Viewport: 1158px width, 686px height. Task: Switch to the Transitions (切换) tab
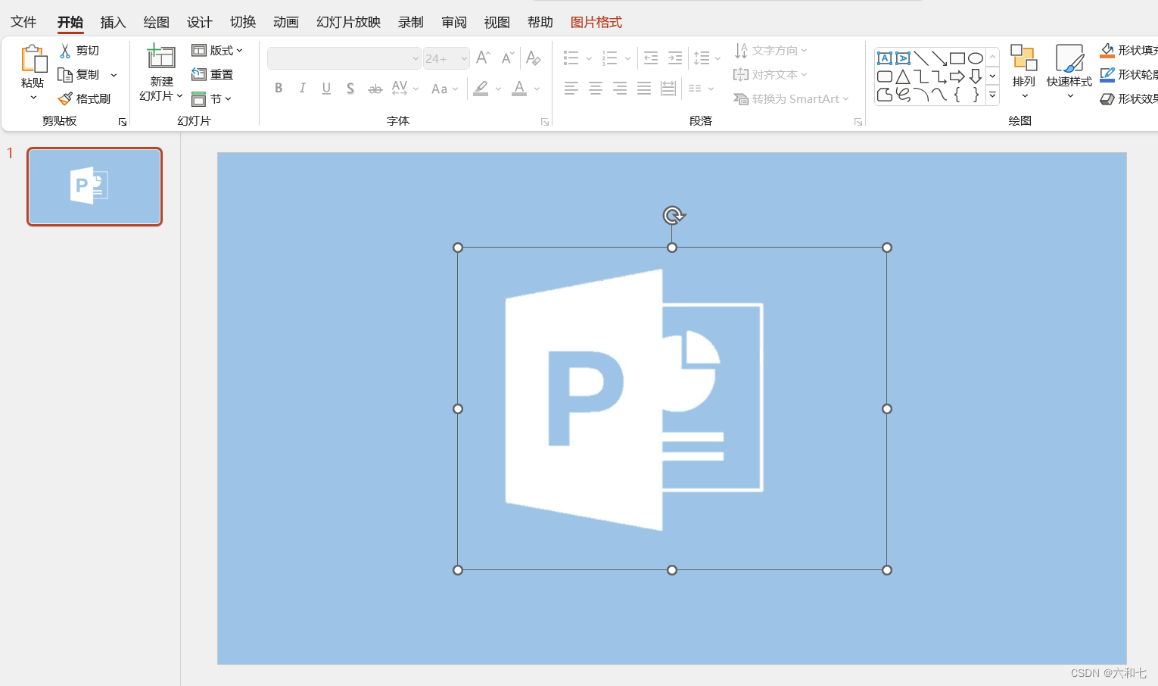(x=243, y=22)
